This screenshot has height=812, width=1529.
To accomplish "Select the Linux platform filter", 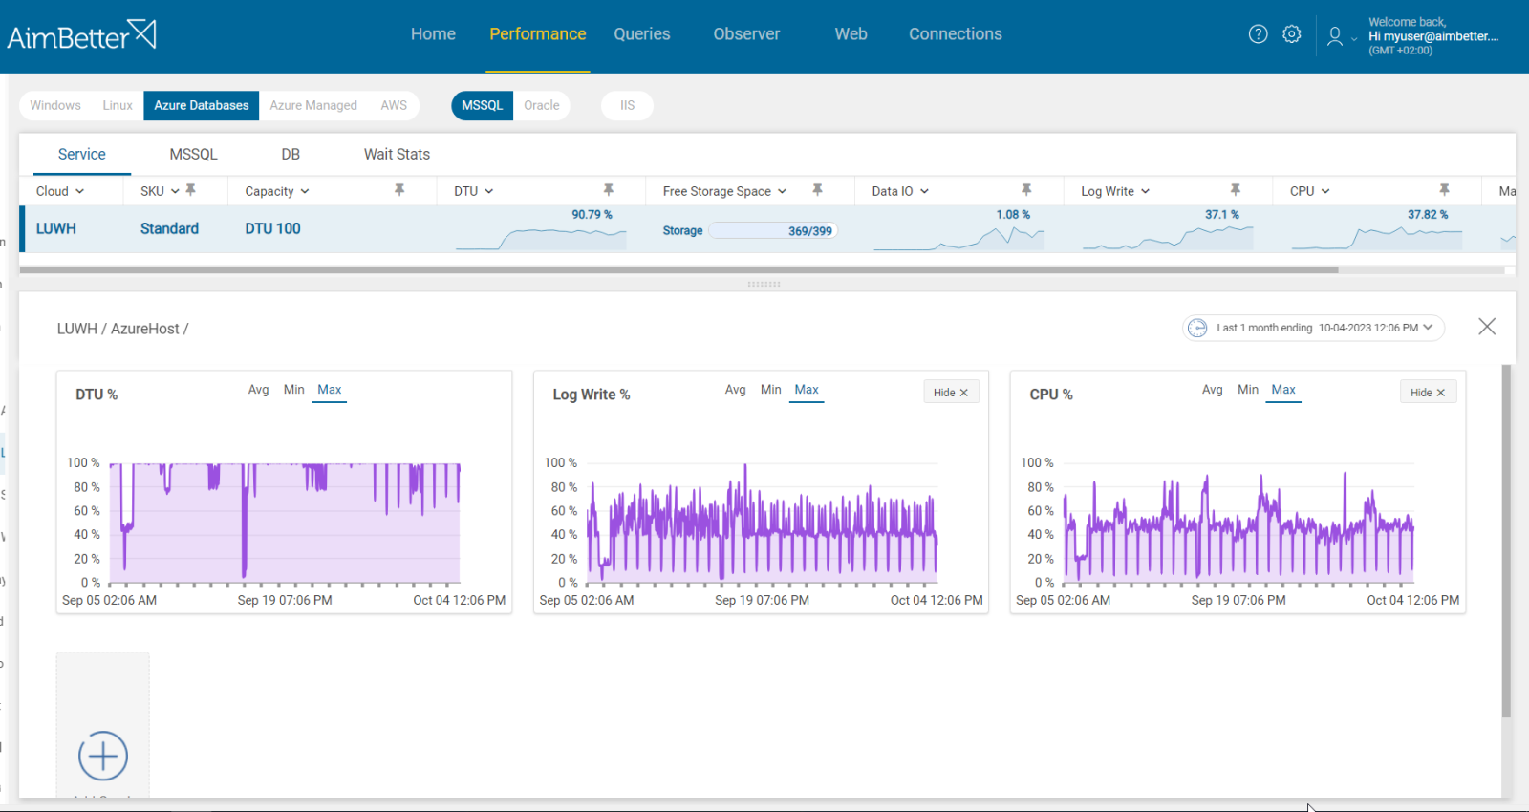I will tap(118, 105).
